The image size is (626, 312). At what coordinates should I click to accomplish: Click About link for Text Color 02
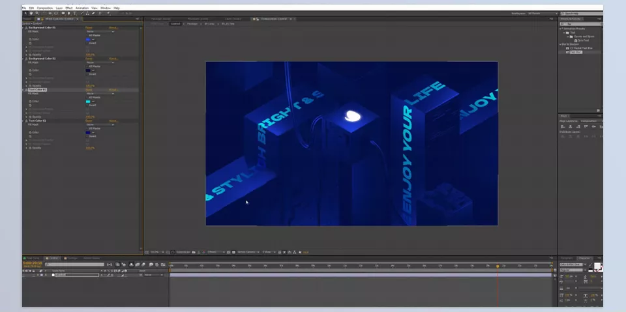[113, 121]
